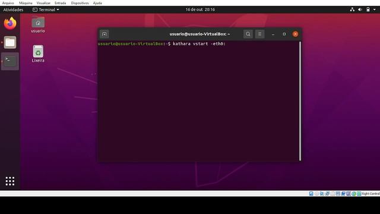Click the terminal vertical scrollbar
This screenshot has height=214, width=380.
[300, 101]
